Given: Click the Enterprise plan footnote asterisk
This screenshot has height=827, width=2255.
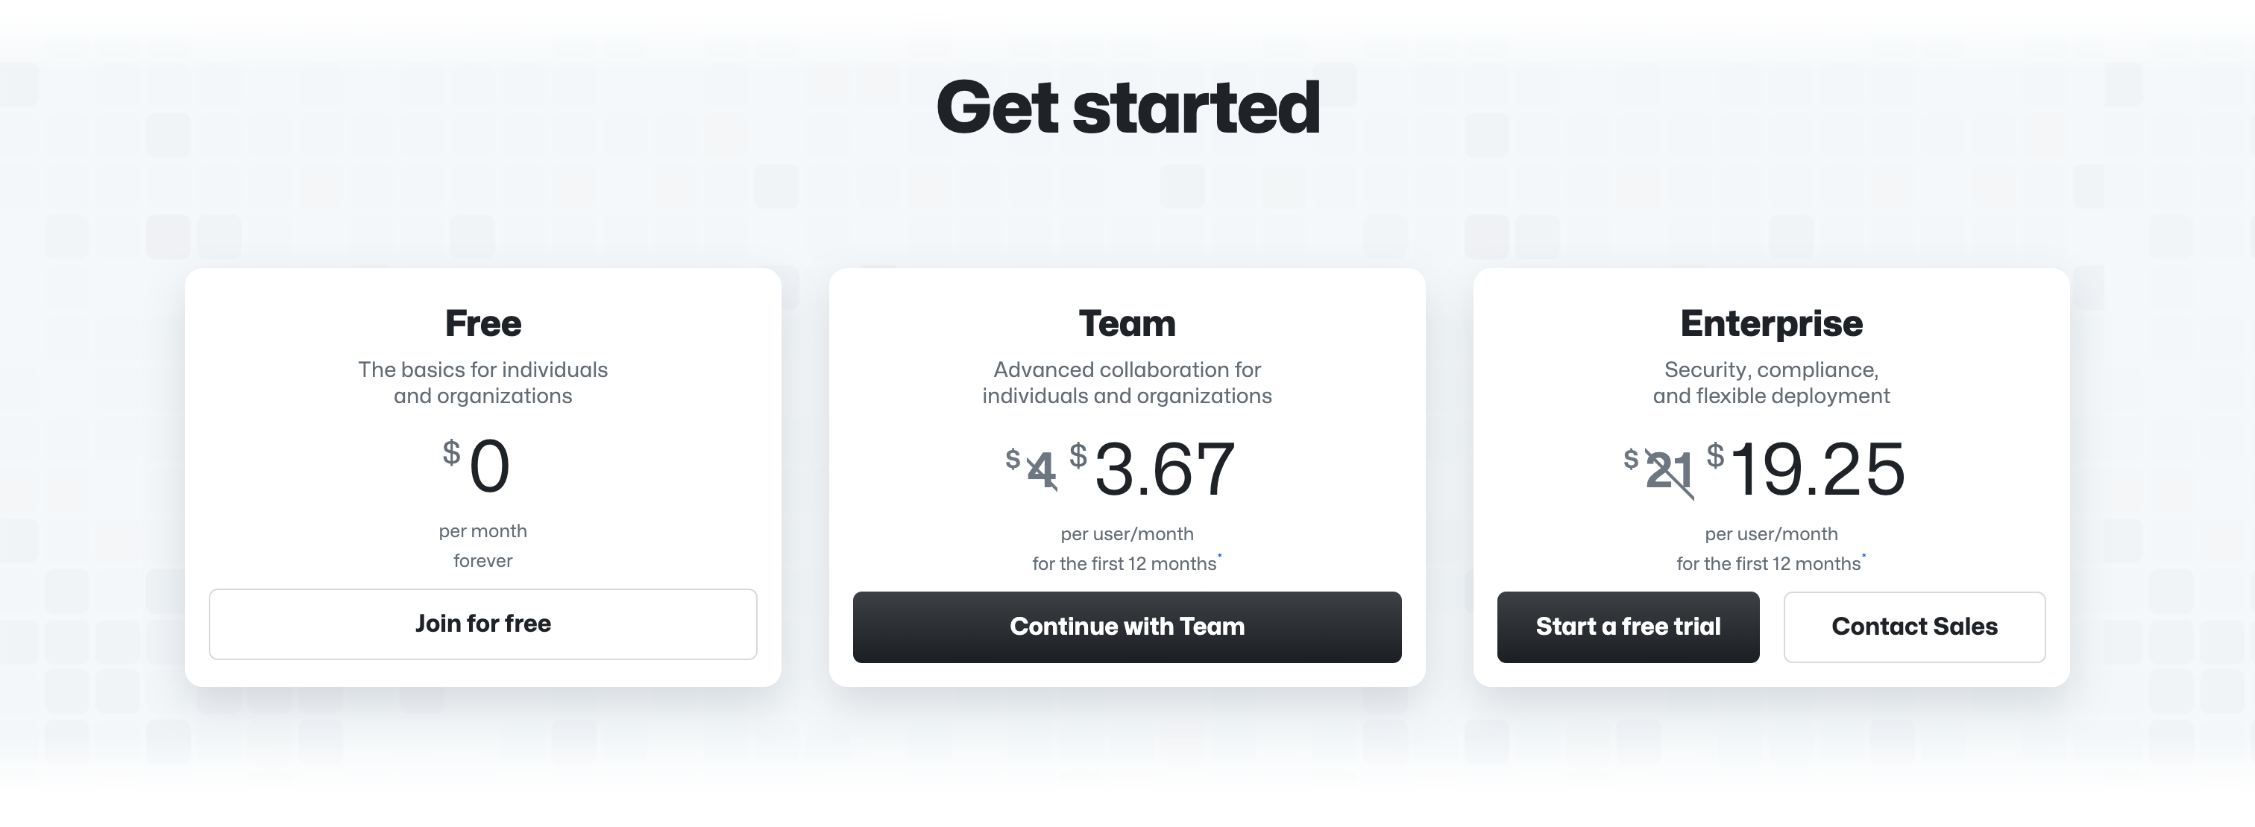Looking at the screenshot, I should tap(1864, 556).
